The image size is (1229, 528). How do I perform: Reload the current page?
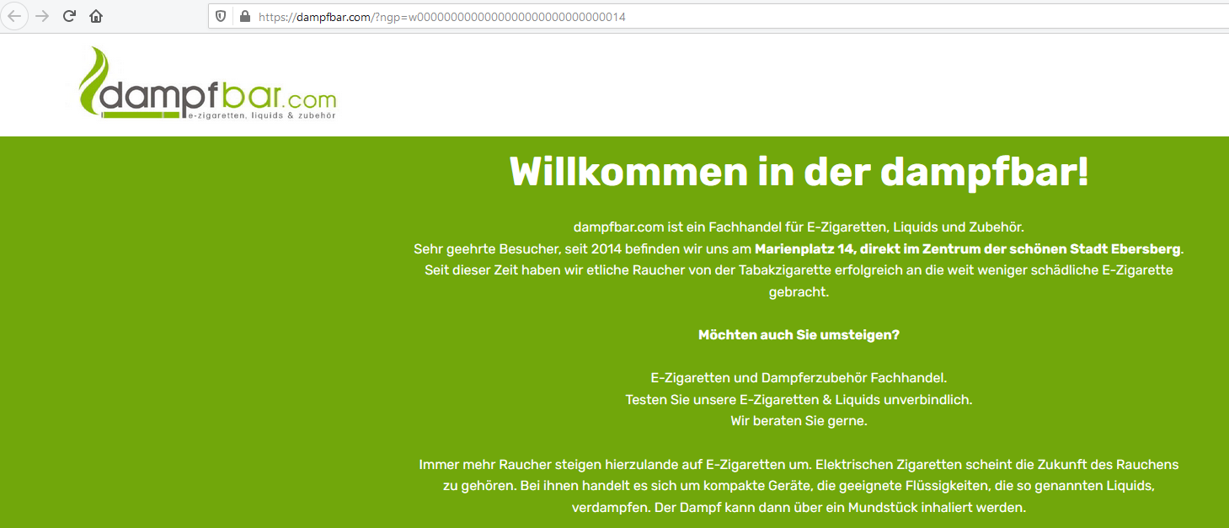pyautogui.click(x=70, y=16)
